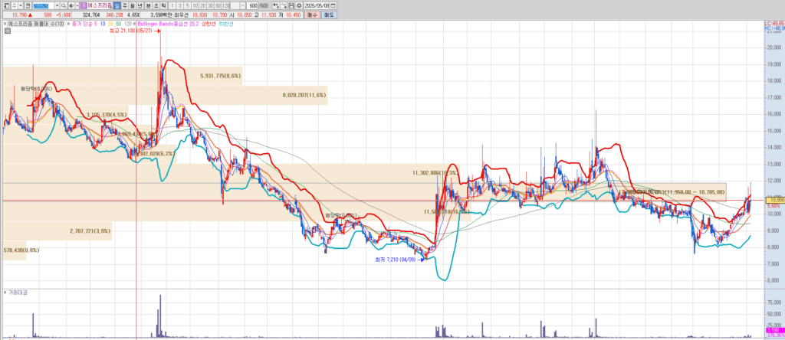Screen dimensions: 785x340
Task: Click the 324,704 volume value
Action: click(x=91, y=15)
